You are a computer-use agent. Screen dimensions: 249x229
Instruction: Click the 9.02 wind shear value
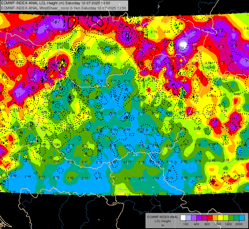[x=100, y=32]
